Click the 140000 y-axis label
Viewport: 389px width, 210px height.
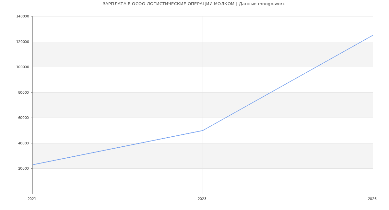coord(23,16)
